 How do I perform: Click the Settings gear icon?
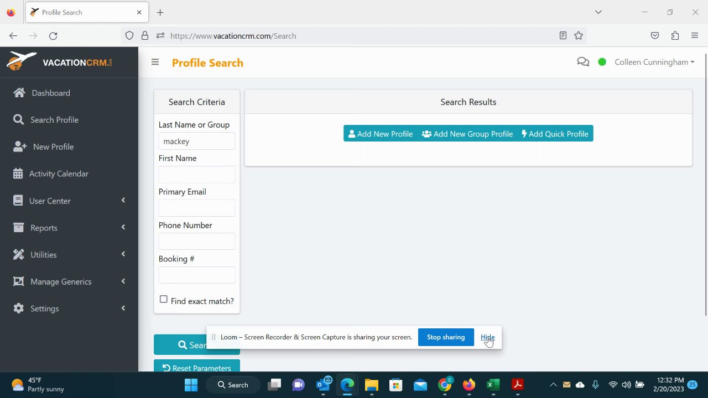coord(18,308)
